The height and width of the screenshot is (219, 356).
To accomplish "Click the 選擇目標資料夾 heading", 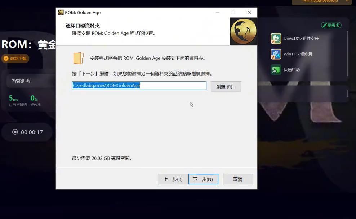I will pyautogui.click(x=83, y=26).
